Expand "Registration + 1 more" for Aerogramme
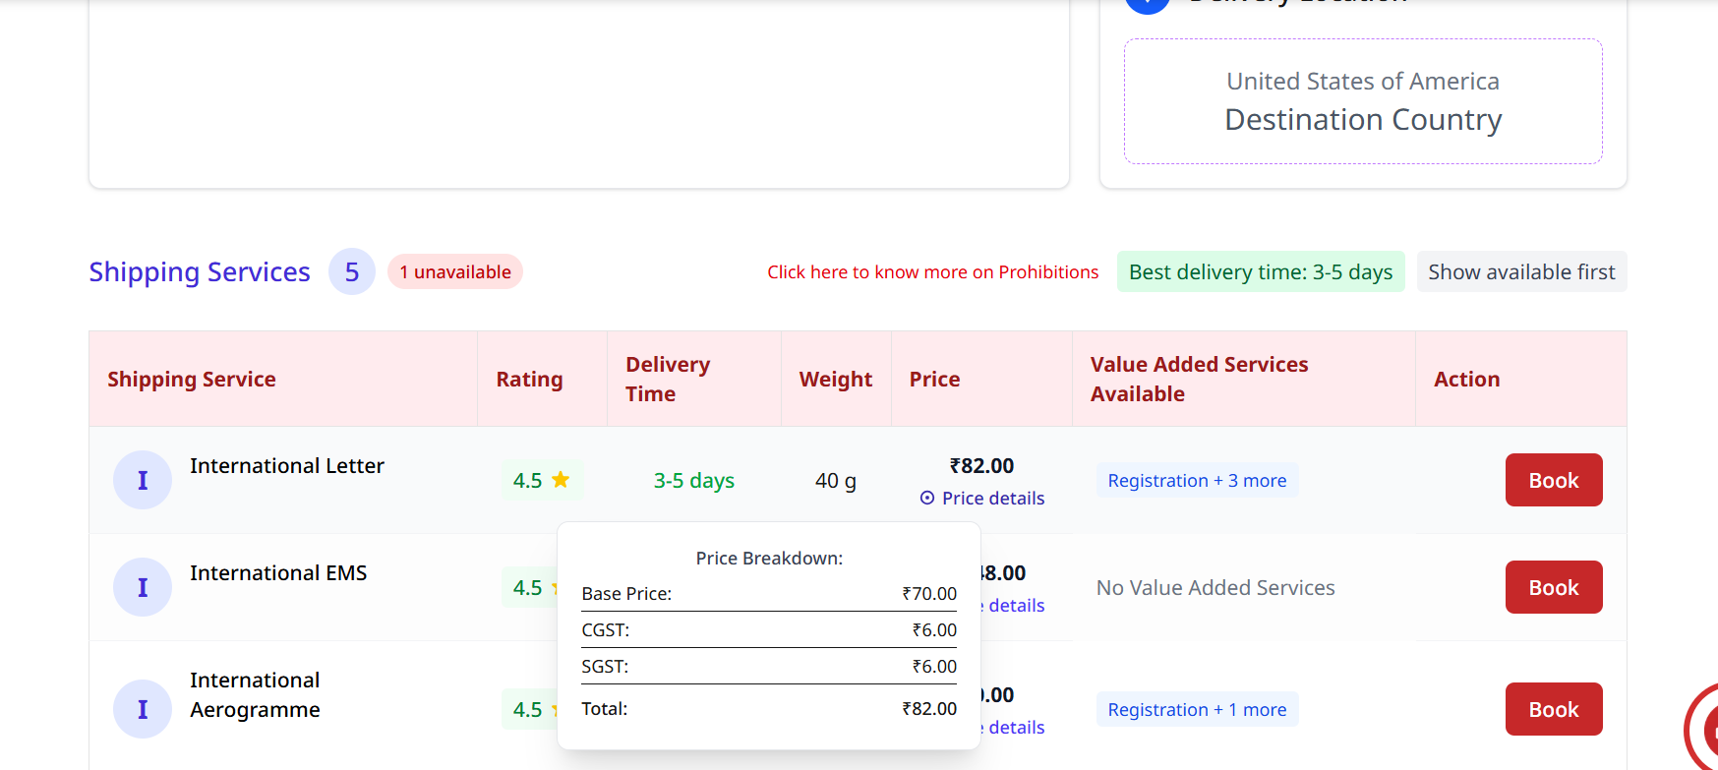The width and height of the screenshot is (1718, 770). 1197,710
